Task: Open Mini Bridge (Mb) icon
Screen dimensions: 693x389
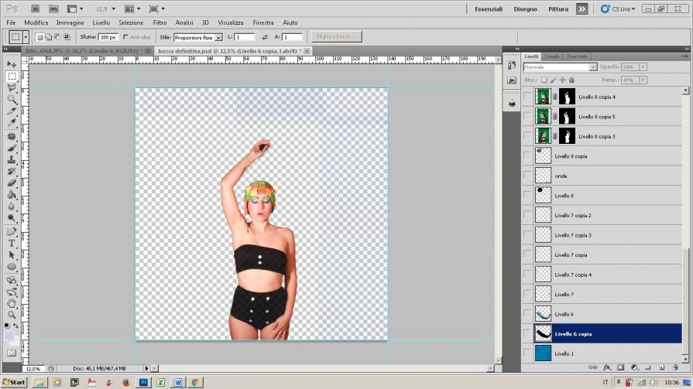Action: [x=53, y=9]
